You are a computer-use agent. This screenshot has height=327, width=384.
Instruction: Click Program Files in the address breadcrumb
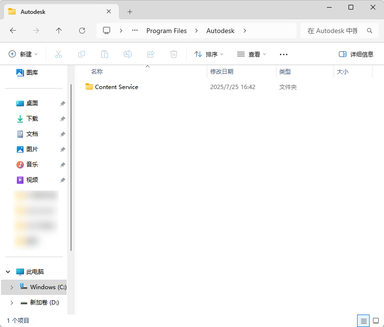[167, 31]
